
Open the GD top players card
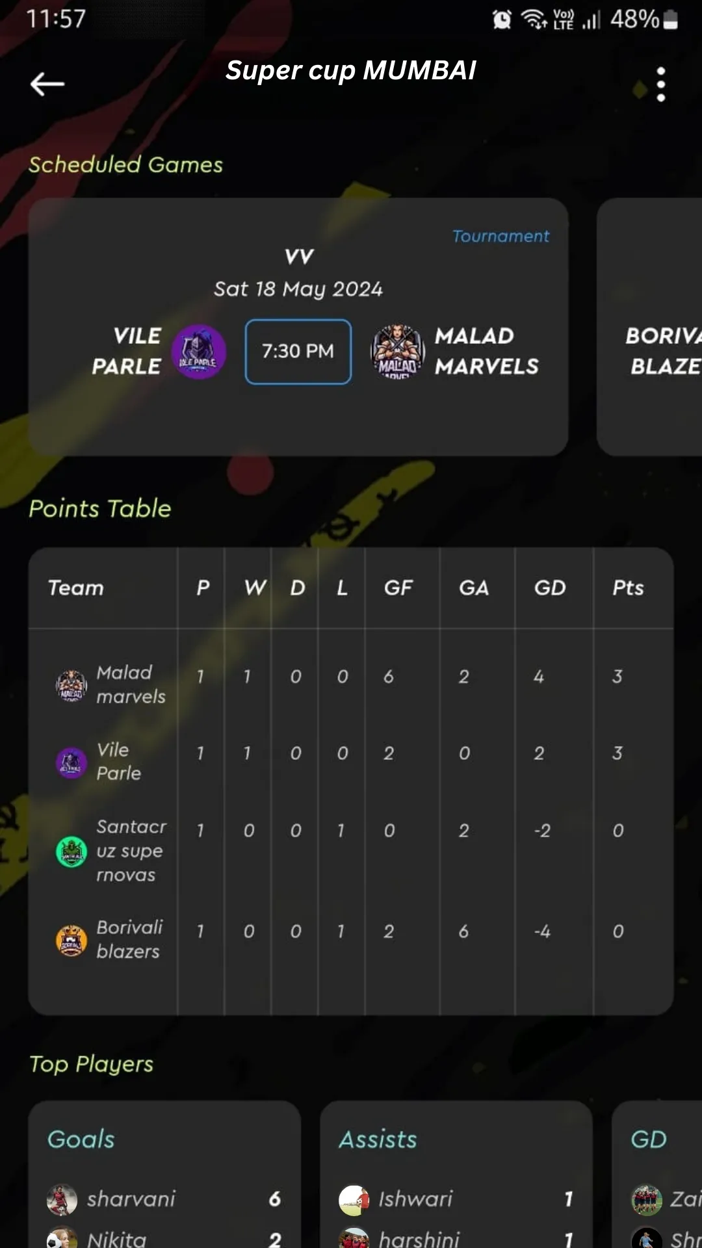tap(657, 1174)
